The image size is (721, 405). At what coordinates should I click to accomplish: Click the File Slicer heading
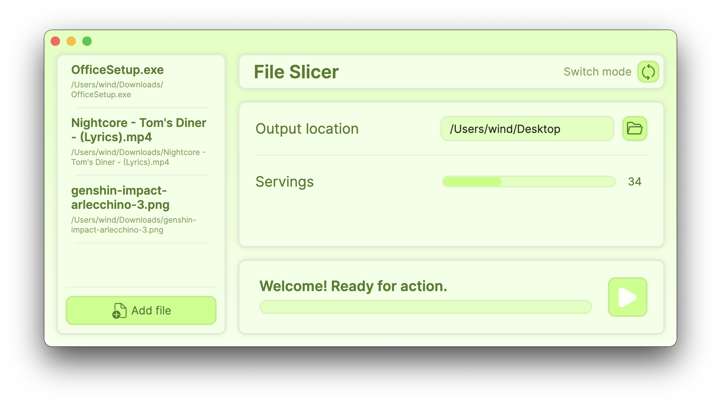[296, 72]
